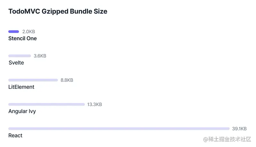Click the Angular Ivy bundle size bar
The width and height of the screenshot is (256, 147).
pyautogui.click(x=46, y=104)
